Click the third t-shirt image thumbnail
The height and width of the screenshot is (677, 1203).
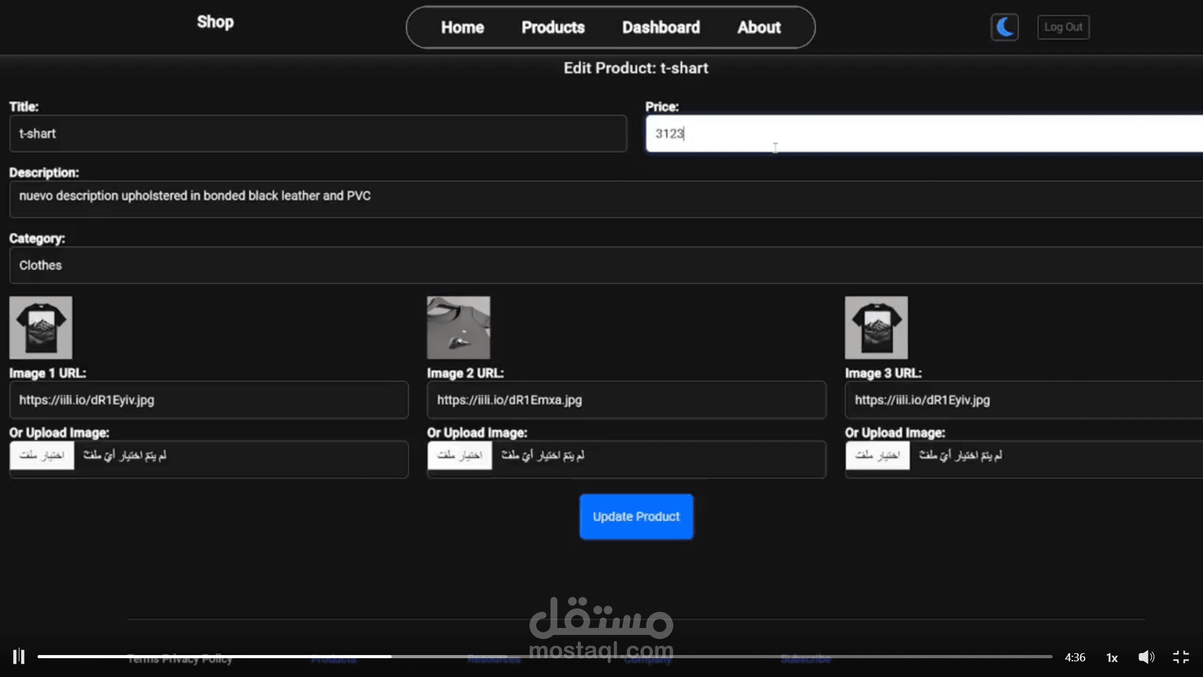click(x=876, y=328)
